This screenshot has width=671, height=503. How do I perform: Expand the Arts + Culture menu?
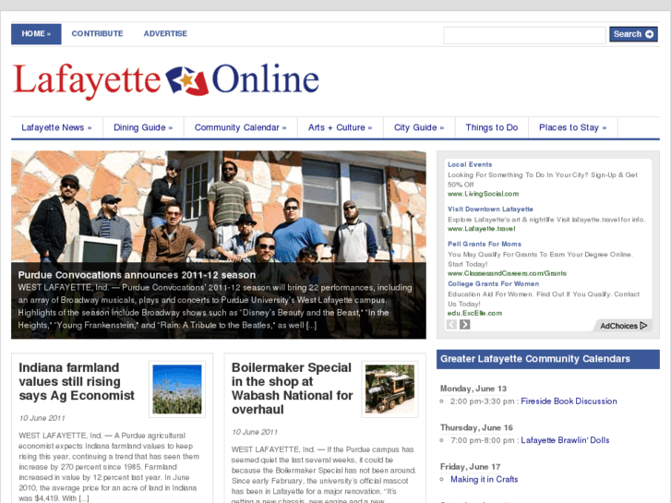tap(341, 127)
